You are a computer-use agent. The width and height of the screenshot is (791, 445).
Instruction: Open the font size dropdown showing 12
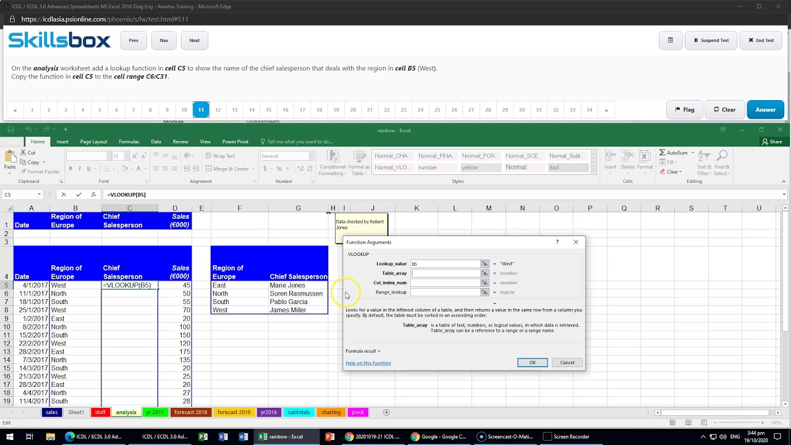point(126,156)
